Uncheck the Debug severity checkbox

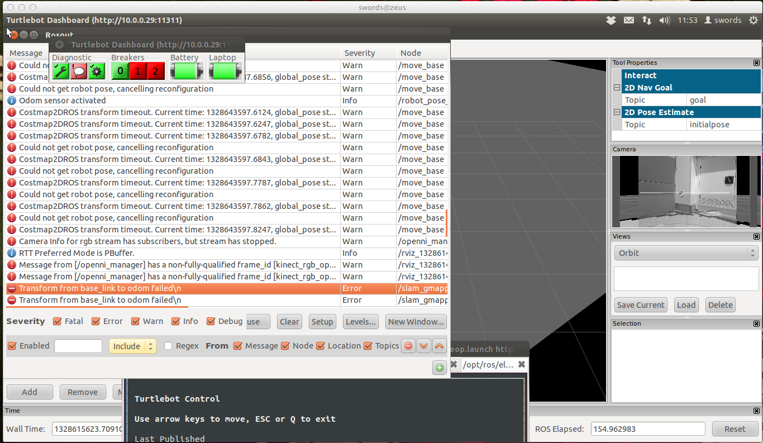click(211, 321)
